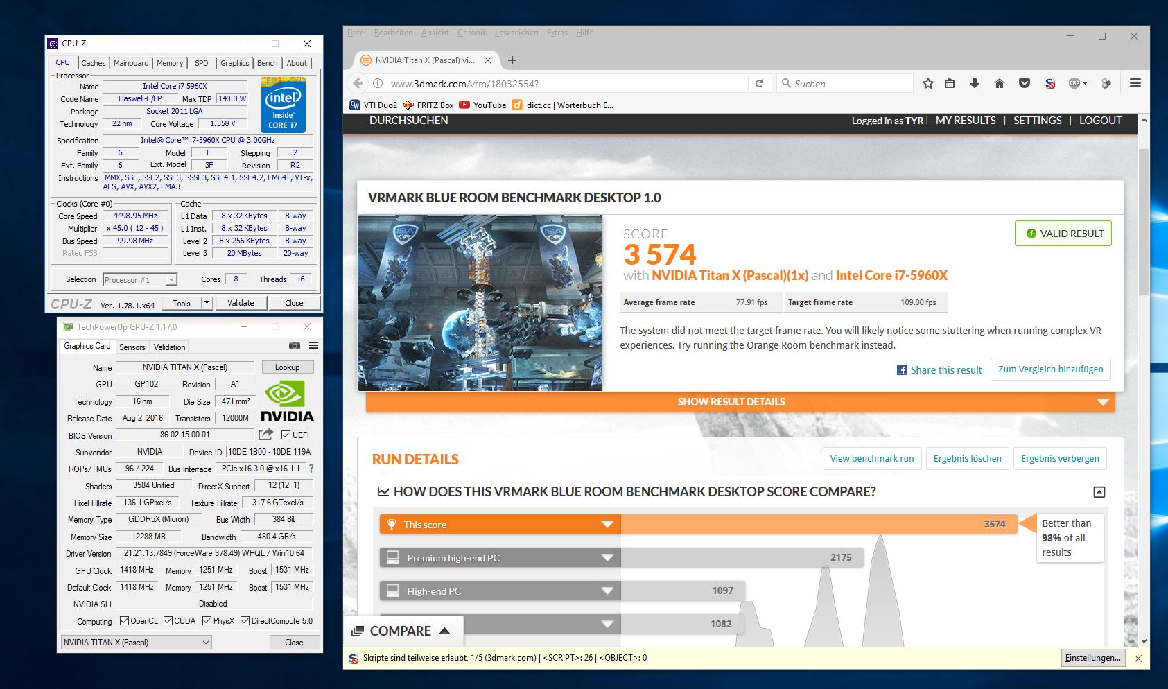Screen dimensions: 1168x689
Task: Expand High-end PC dropdown
Action: 607,591
